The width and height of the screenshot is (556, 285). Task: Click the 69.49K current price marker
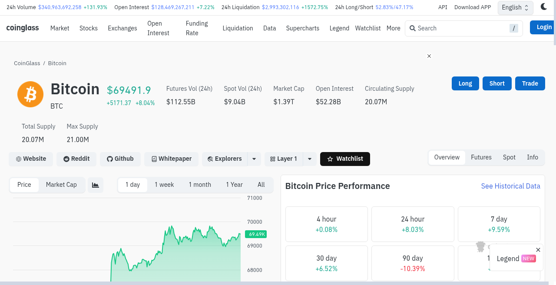click(x=256, y=234)
